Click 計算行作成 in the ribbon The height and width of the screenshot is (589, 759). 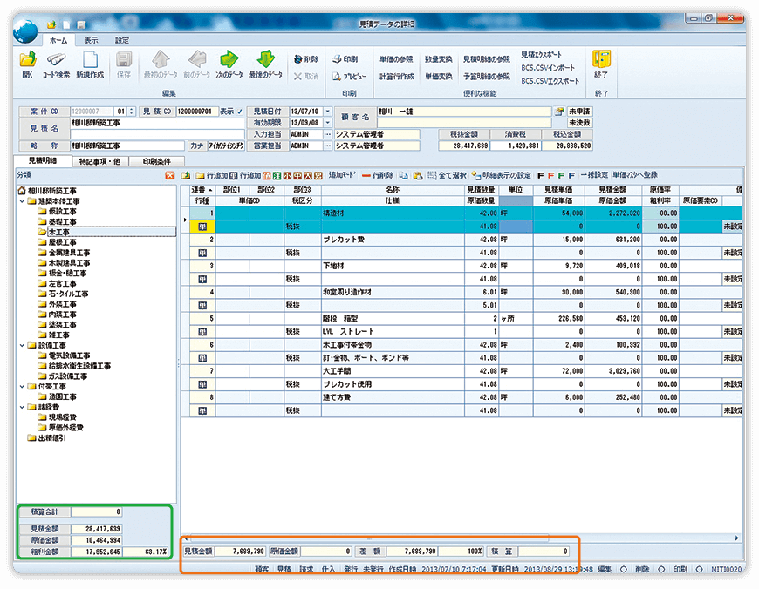tap(396, 77)
